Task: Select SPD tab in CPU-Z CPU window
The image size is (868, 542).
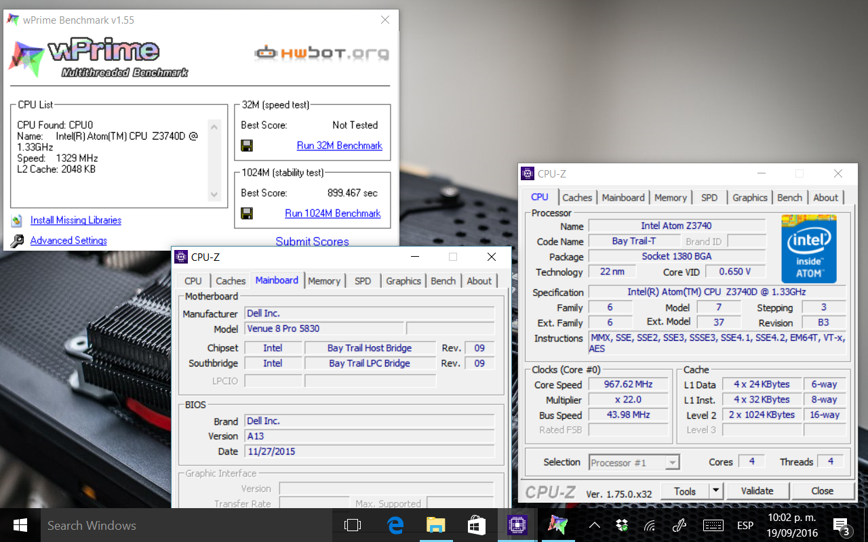Action: [709, 197]
